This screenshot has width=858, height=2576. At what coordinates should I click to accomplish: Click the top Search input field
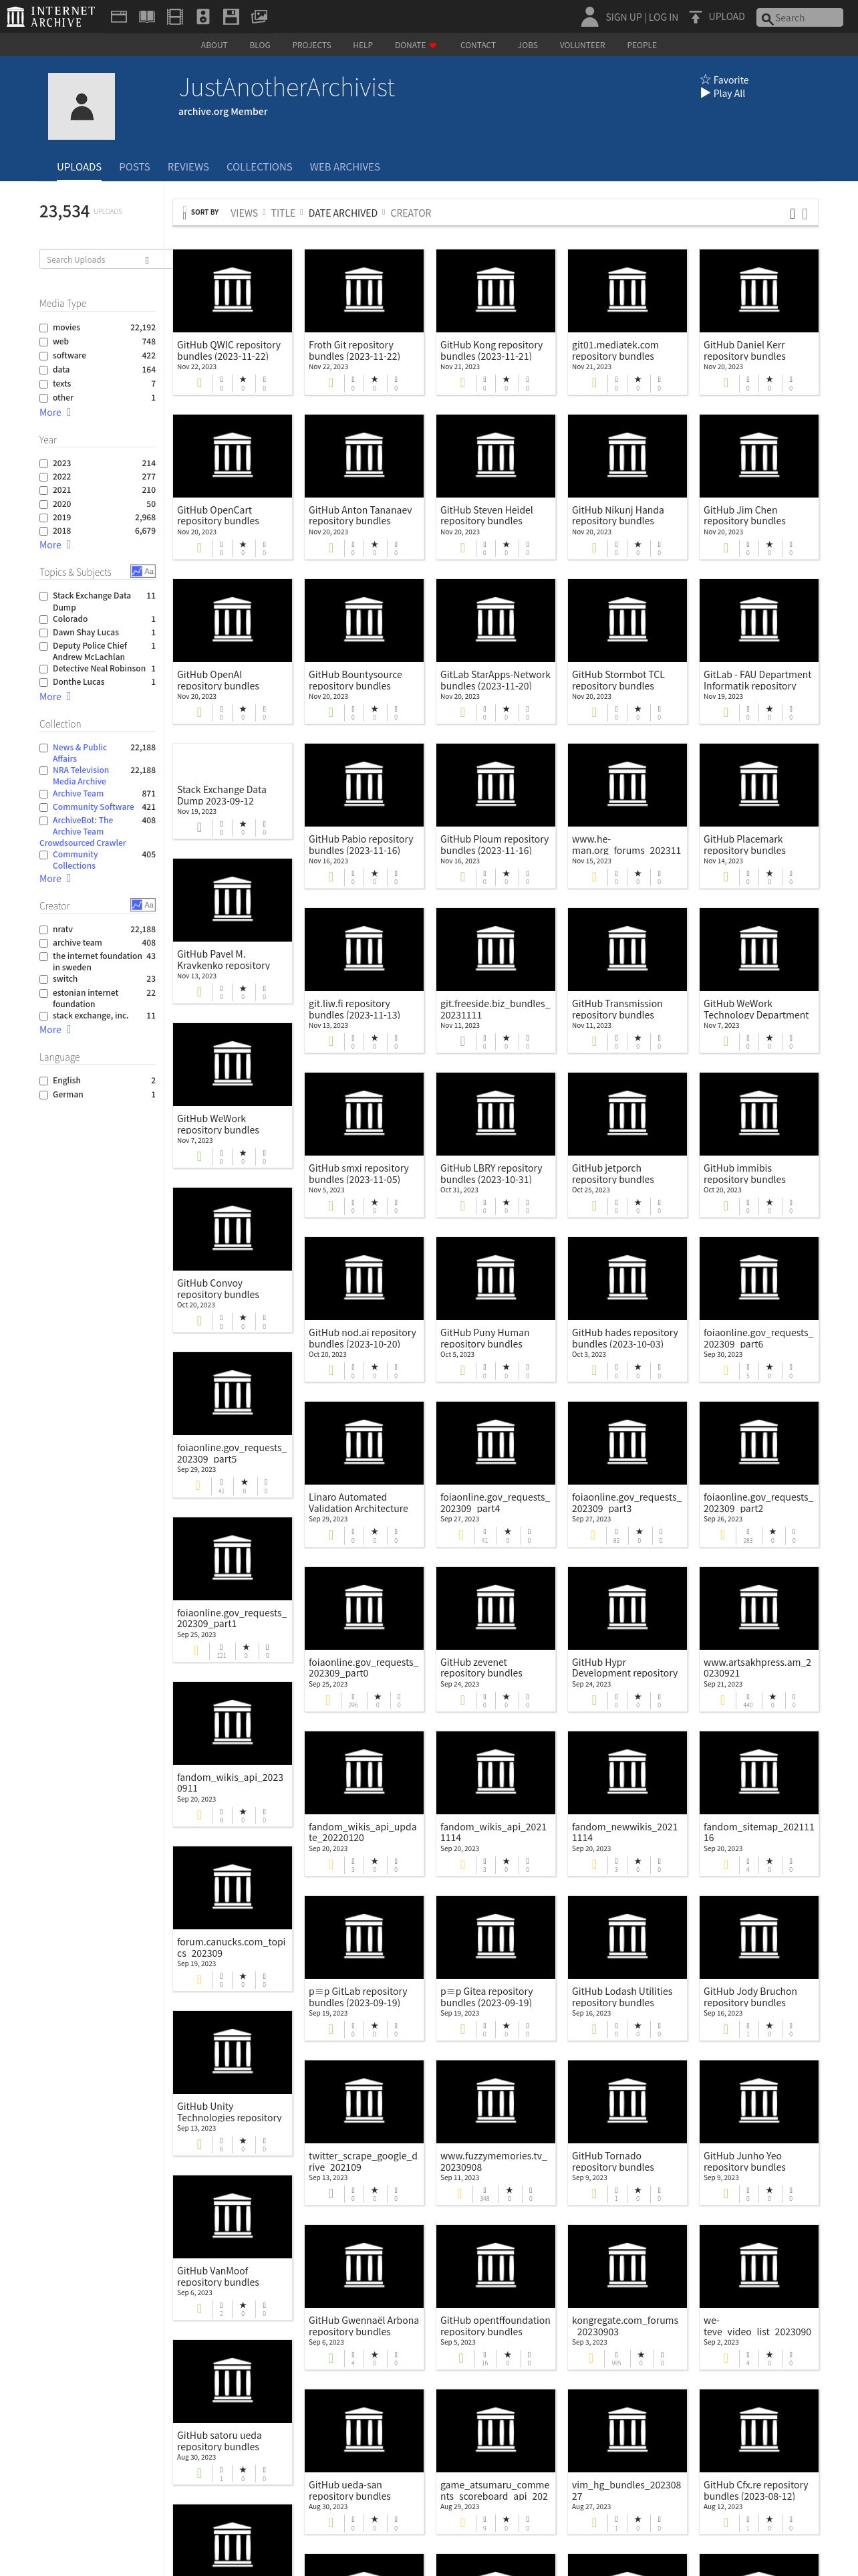800,18
